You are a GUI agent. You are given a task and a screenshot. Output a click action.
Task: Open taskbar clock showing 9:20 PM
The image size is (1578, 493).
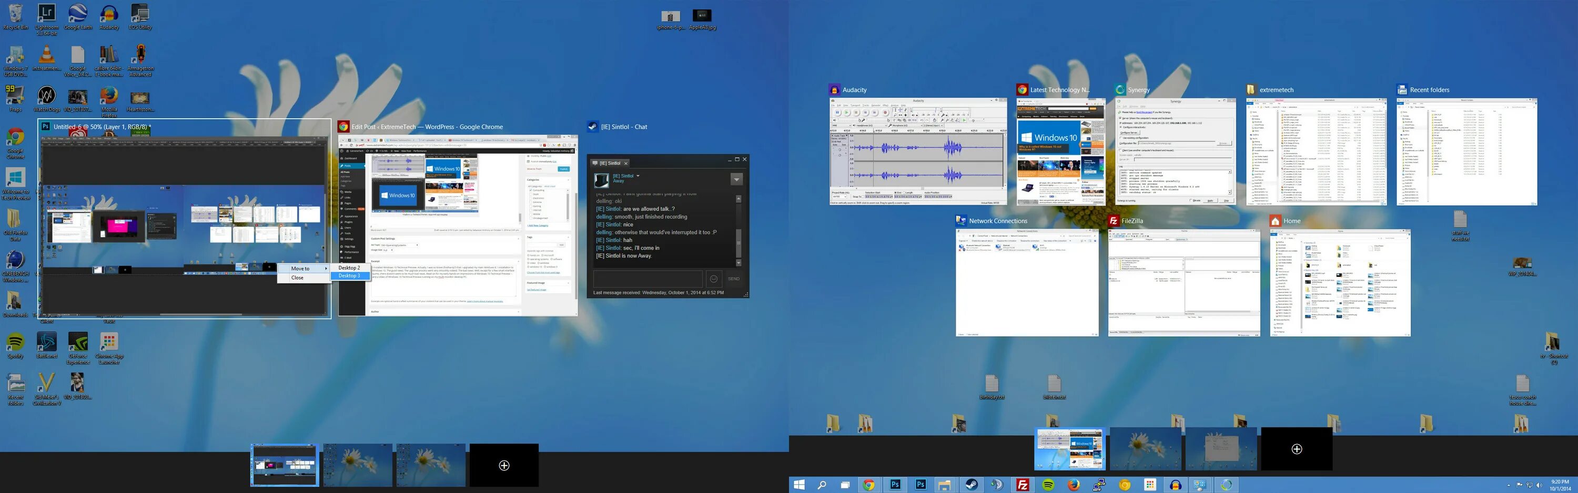1560,485
